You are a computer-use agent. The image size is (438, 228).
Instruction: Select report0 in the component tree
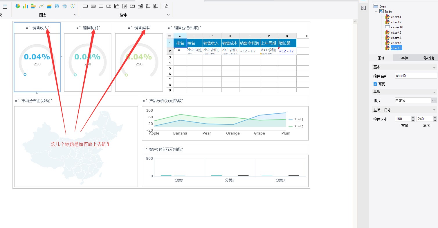pyautogui.click(x=397, y=27)
